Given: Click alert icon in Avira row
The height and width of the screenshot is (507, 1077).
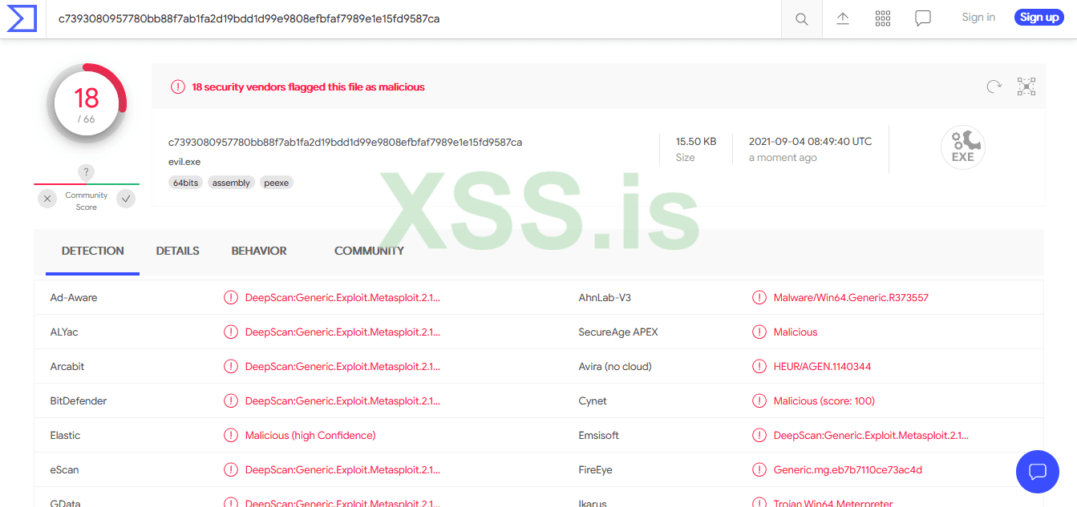Looking at the screenshot, I should 759,367.
